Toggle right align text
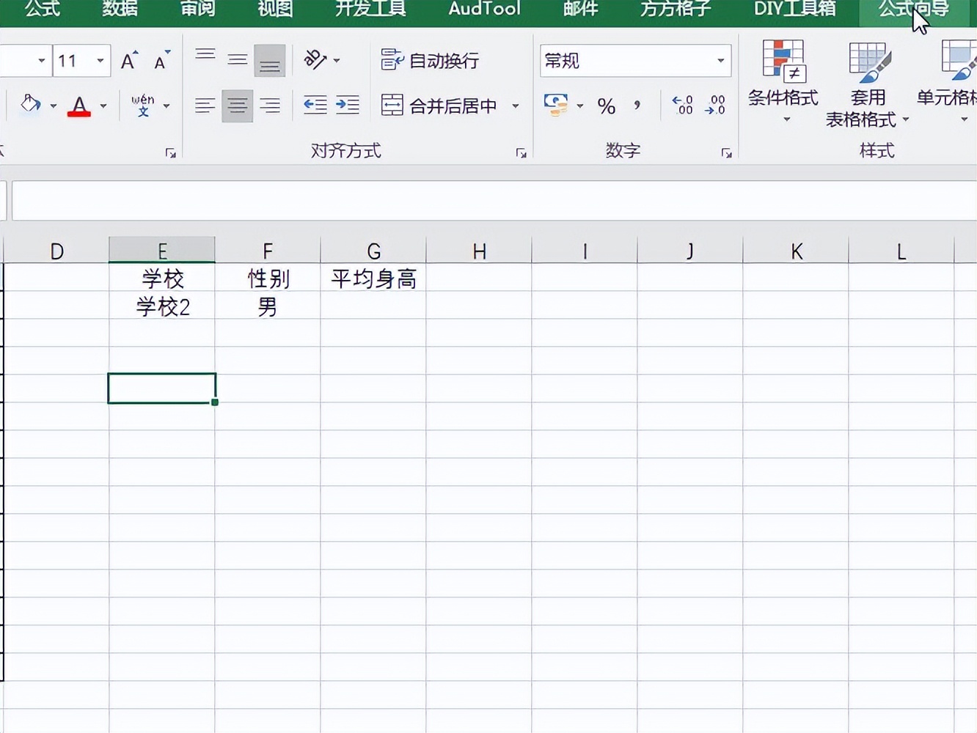Image resolution: width=977 pixels, height=733 pixels. (x=269, y=105)
